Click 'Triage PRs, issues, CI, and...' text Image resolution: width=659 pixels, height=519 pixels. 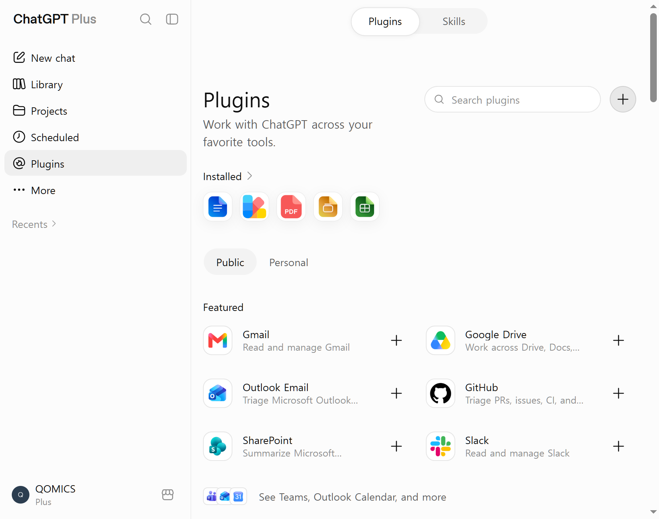[524, 400]
